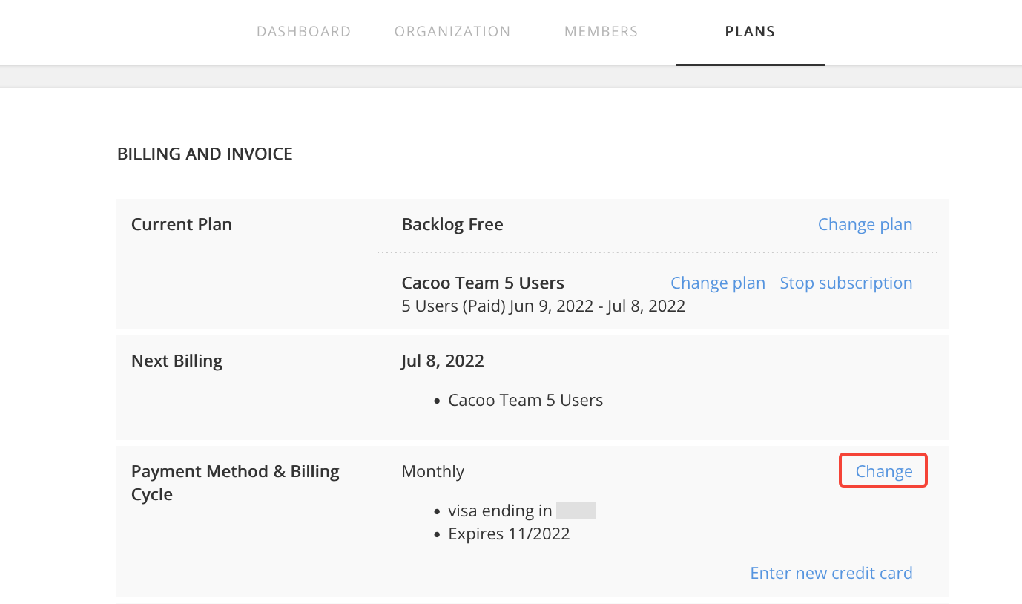Click the Cacoo Team 5 Users plan name
This screenshot has height=604, width=1022.
pyautogui.click(x=483, y=283)
